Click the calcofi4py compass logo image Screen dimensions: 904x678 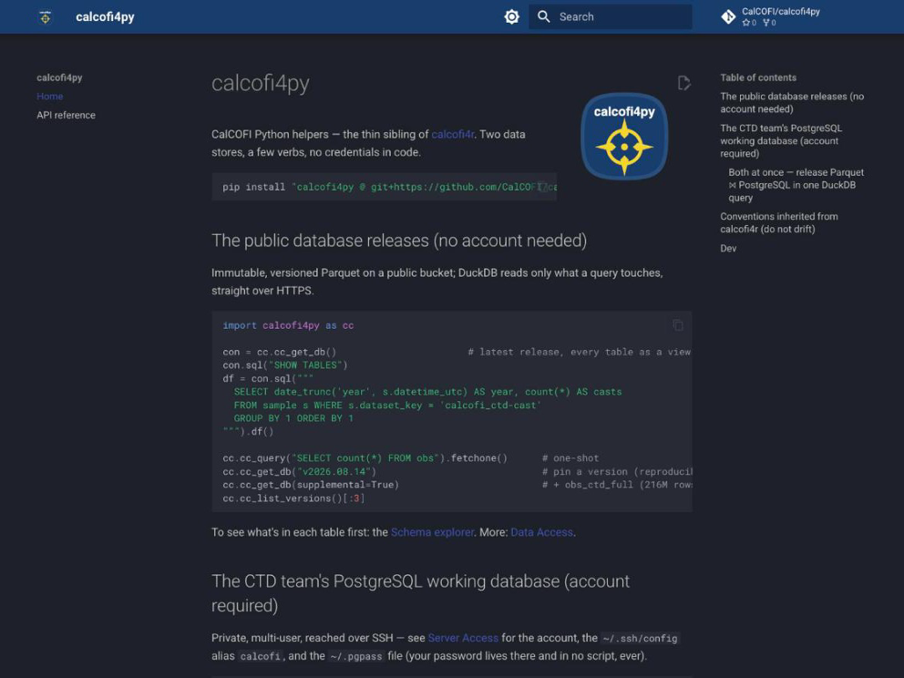tap(624, 137)
